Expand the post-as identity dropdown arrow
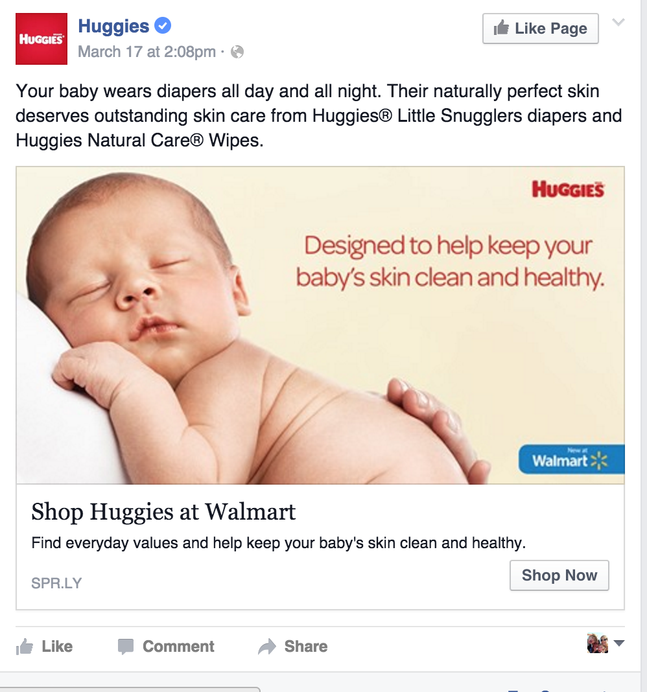647x692 pixels. pos(619,643)
